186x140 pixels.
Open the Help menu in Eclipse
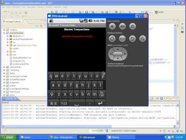pos(65,7)
